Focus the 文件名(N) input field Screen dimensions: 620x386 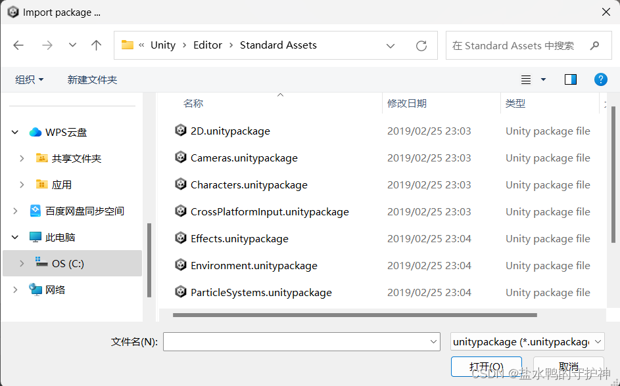pos(301,341)
